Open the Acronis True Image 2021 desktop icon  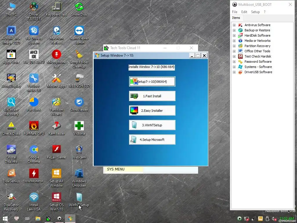pyautogui.click(x=11, y=35)
